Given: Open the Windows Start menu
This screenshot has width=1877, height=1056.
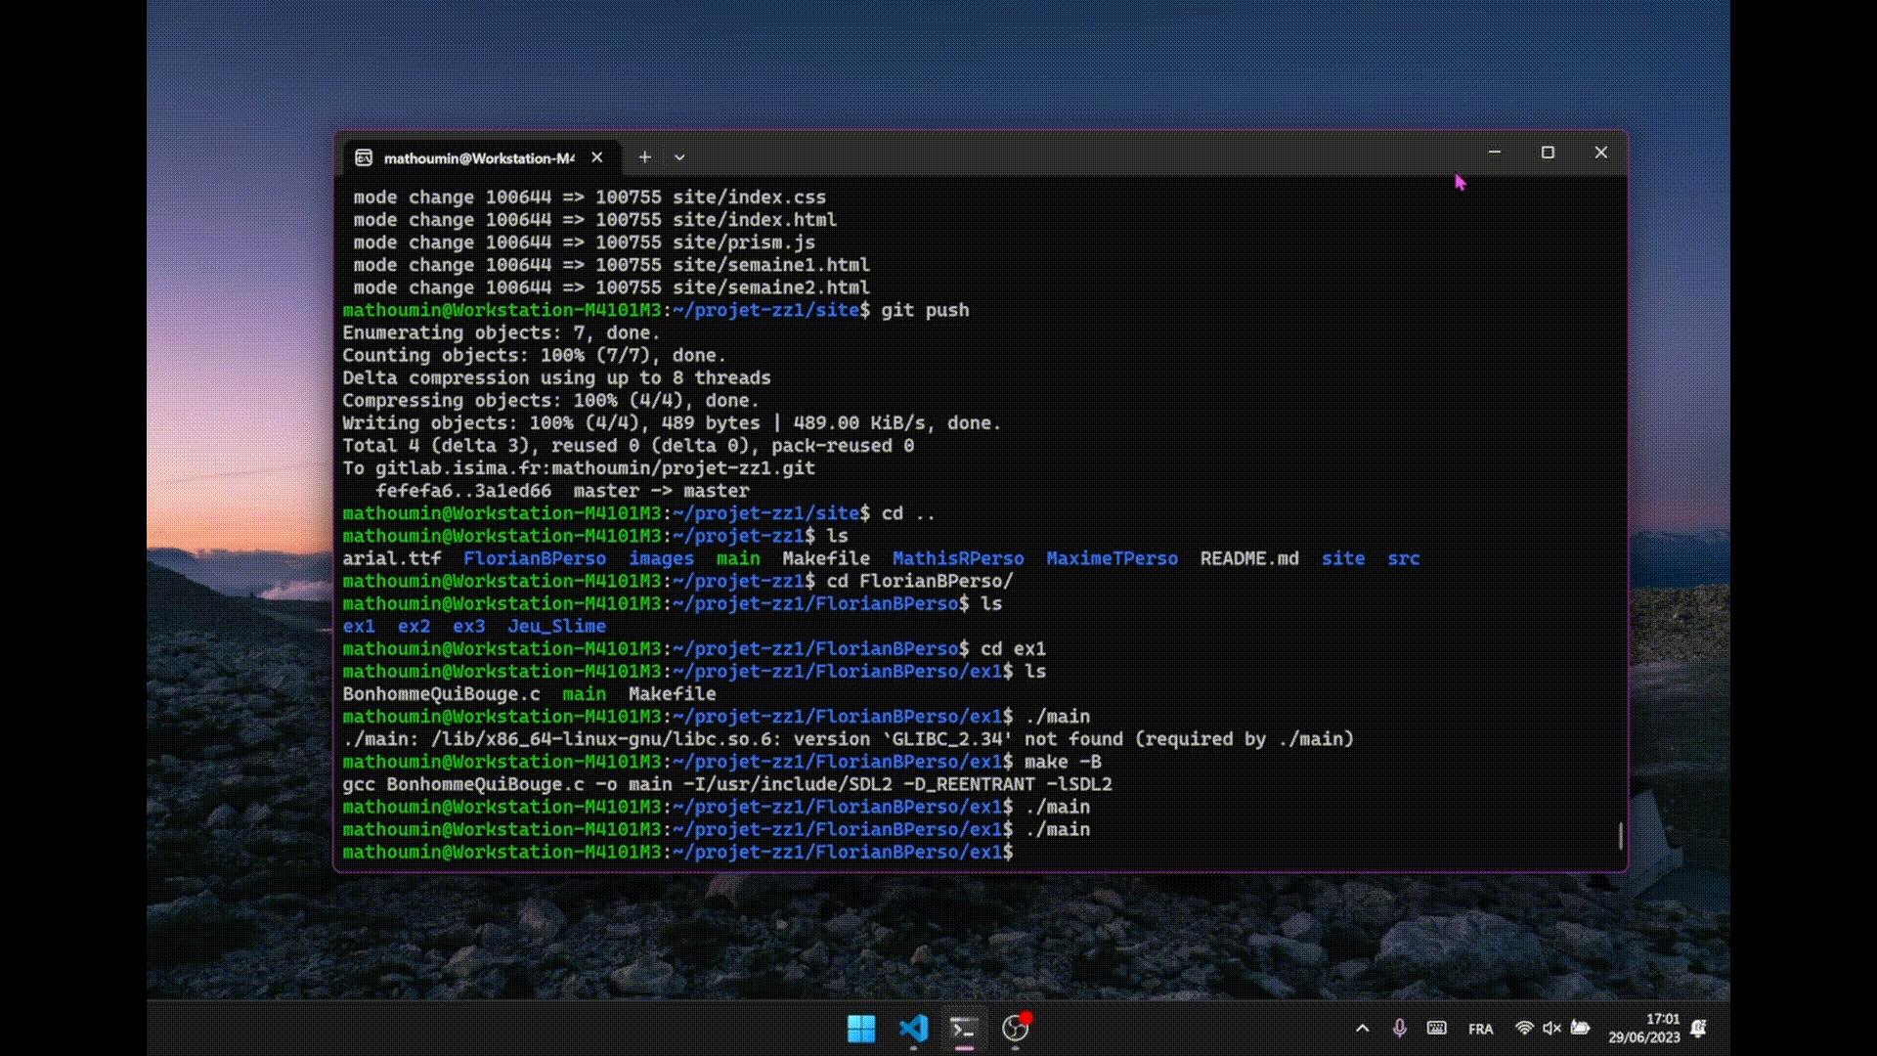Looking at the screenshot, I should coord(861,1029).
